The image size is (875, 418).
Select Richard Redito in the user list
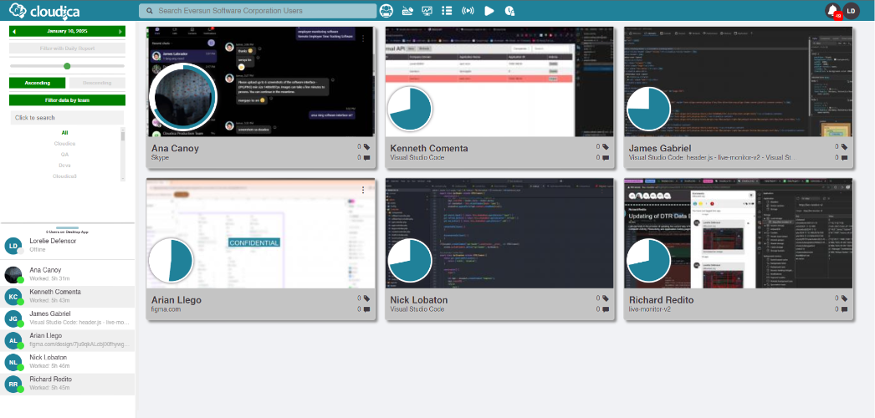point(68,384)
